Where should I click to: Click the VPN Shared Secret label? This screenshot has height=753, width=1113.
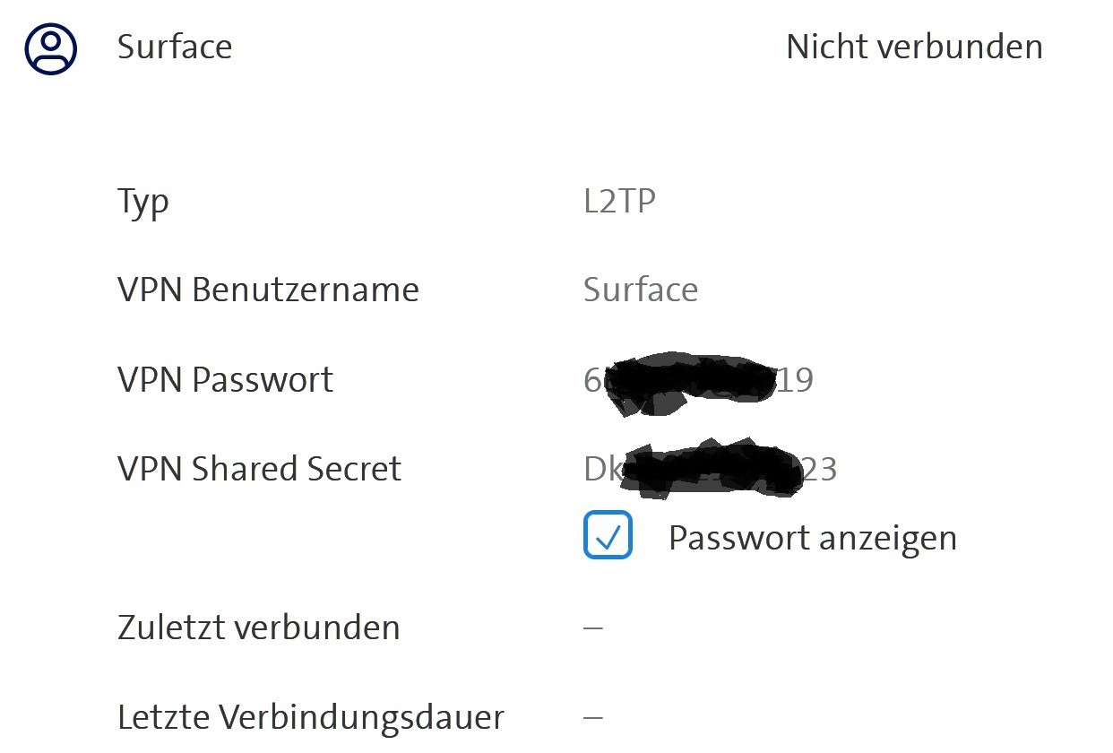tap(259, 469)
